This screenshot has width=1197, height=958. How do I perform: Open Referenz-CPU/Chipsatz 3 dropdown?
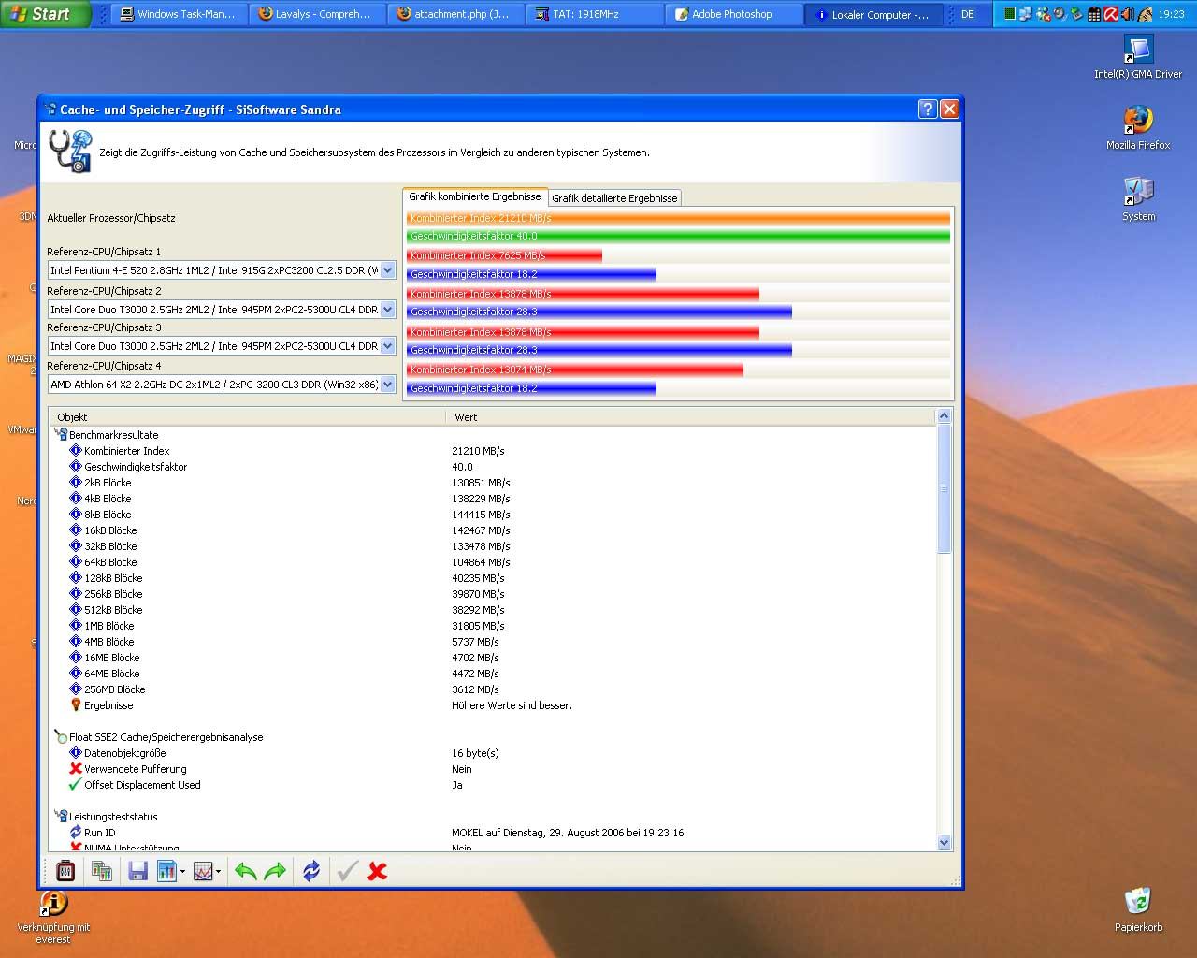[x=387, y=346]
